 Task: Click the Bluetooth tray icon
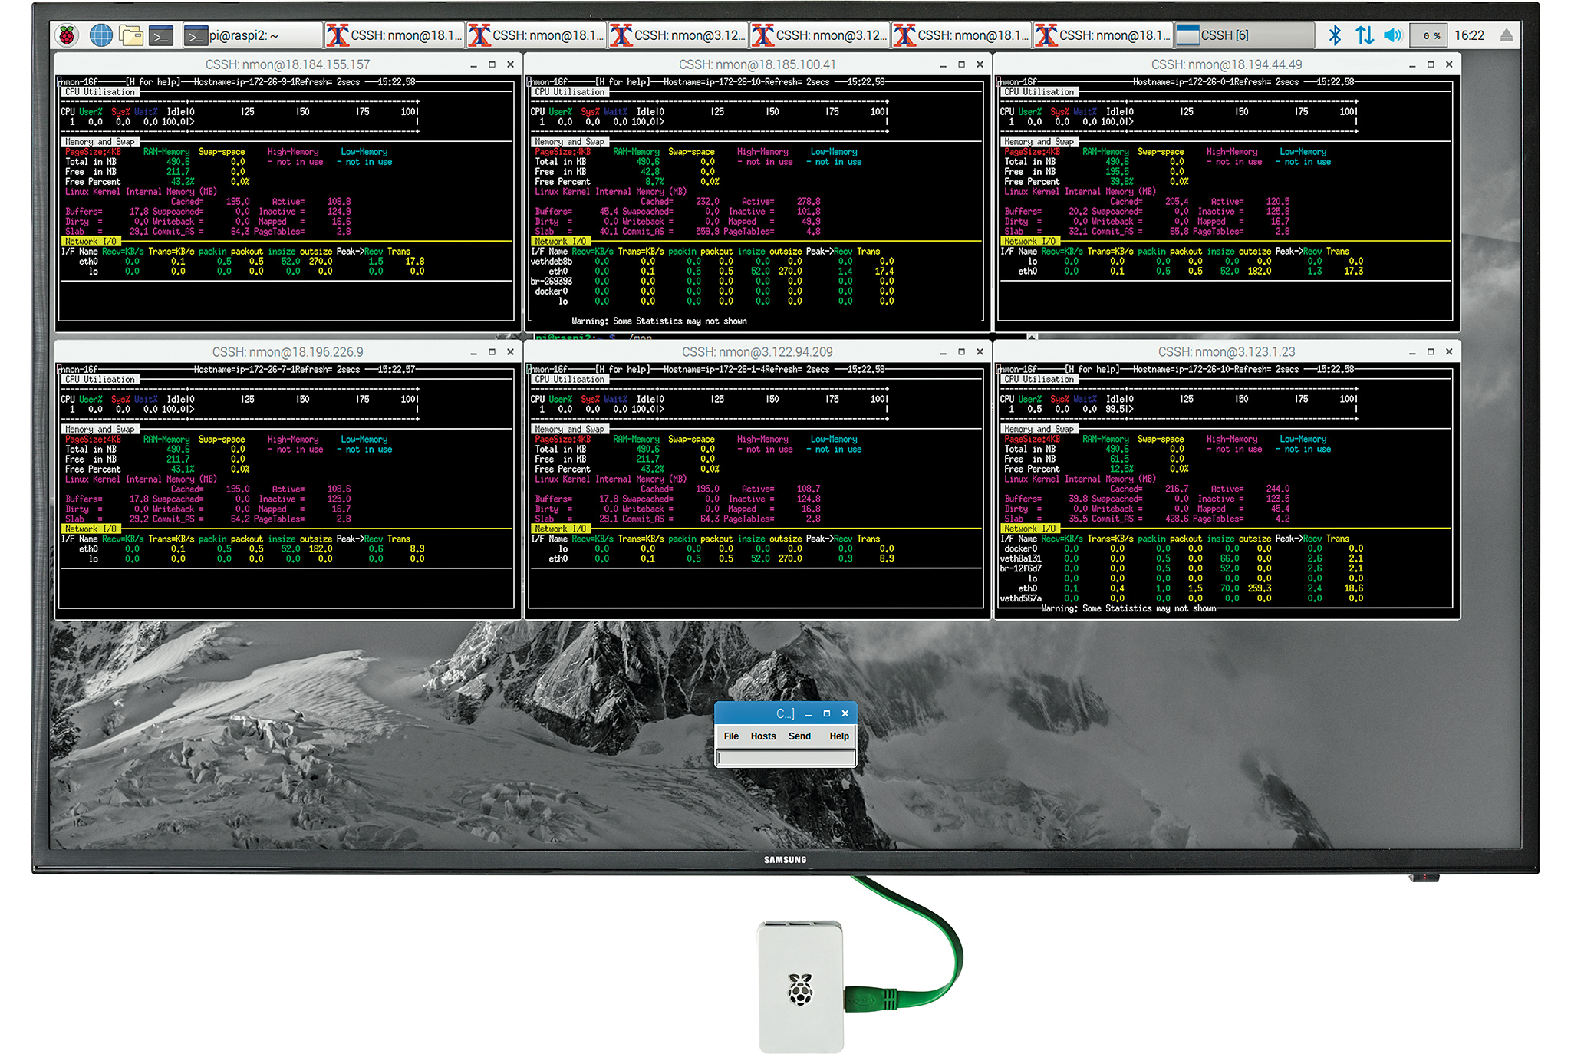pos(1335,35)
